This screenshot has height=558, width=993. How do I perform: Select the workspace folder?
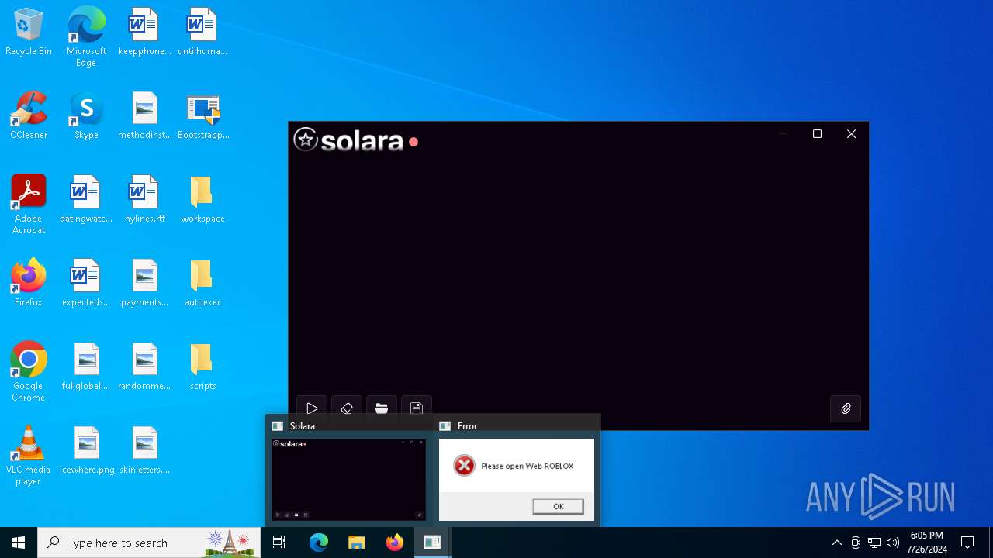click(x=202, y=200)
